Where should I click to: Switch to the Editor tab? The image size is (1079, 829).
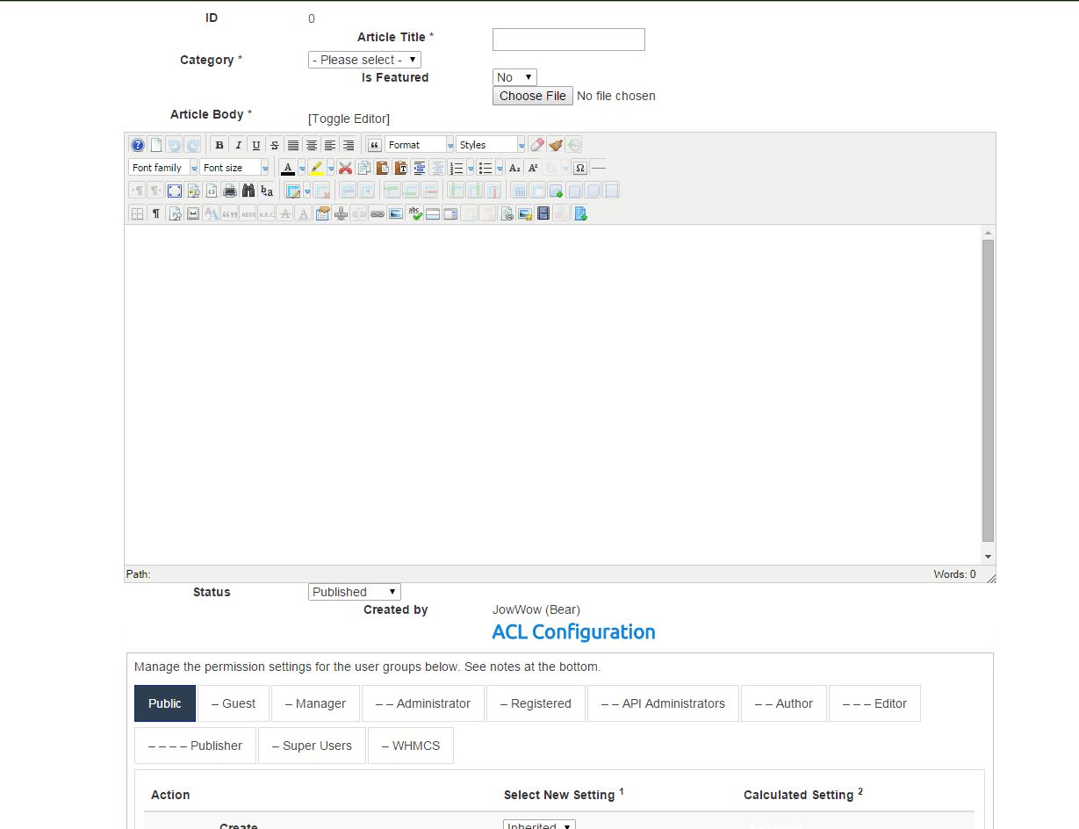point(874,703)
